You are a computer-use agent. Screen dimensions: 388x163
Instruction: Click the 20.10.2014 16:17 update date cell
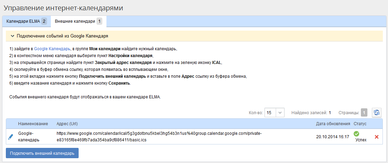pyautogui.click(x=332, y=137)
